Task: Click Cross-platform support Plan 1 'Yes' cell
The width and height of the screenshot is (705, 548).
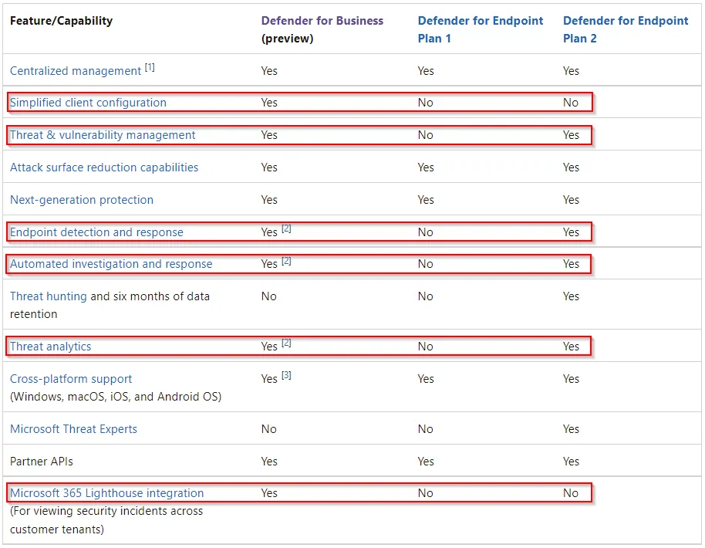Action: click(426, 379)
